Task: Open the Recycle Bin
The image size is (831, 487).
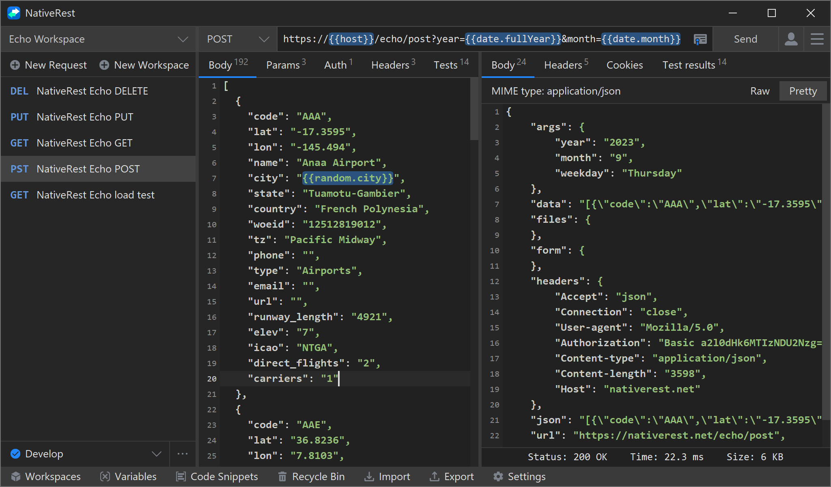Action: (311, 476)
